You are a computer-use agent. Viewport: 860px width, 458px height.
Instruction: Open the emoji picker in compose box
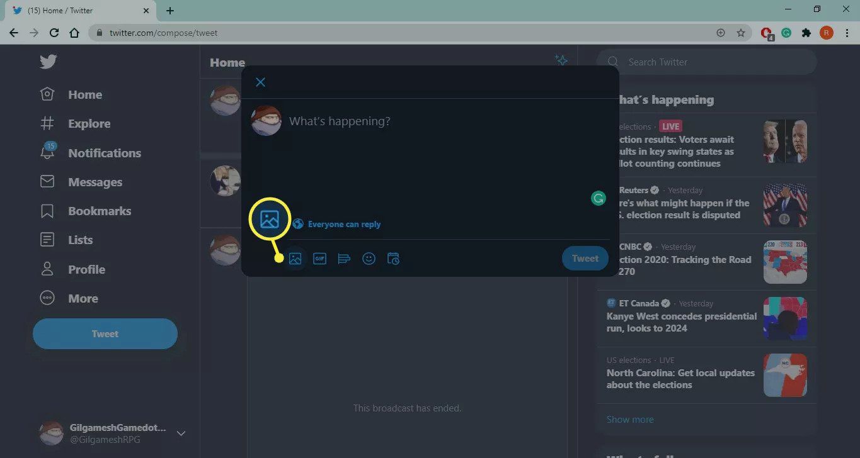click(x=369, y=259)
